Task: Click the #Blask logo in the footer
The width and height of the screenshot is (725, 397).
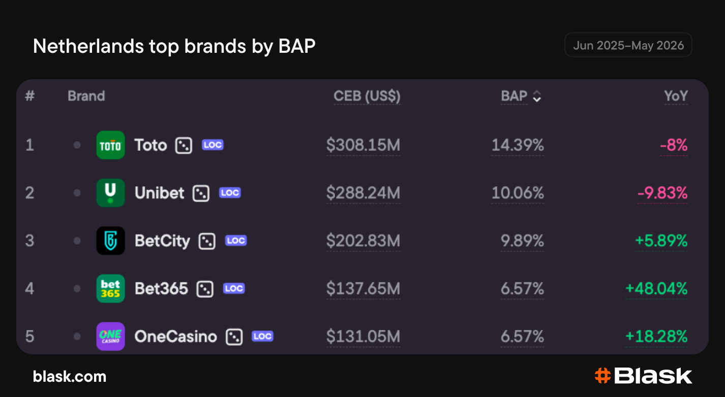Action: pos(643,376)
